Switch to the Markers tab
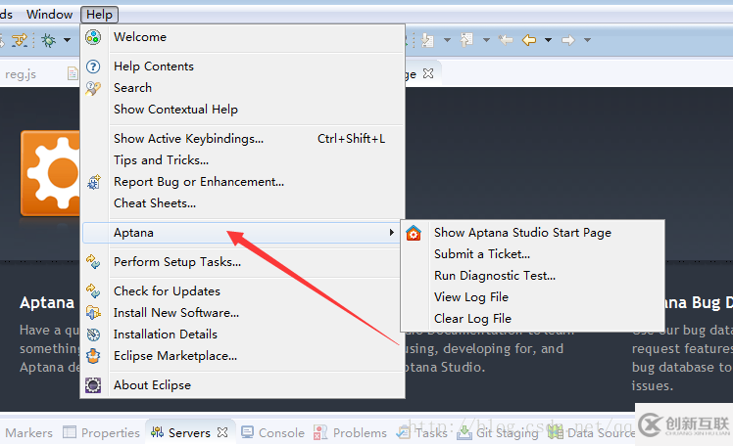The width and height of the screenshot is (733, 446). pos(29,433)
